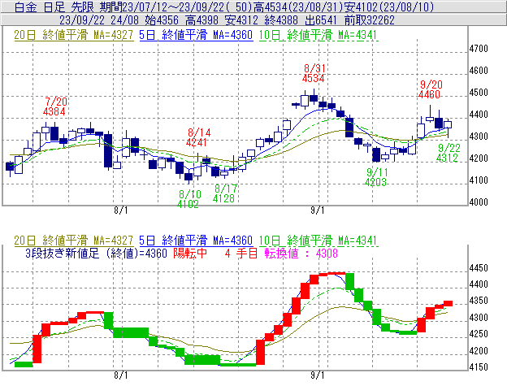
Task: Click the 8/17 4128 low annotation
Action: click(x=224, y=193)
